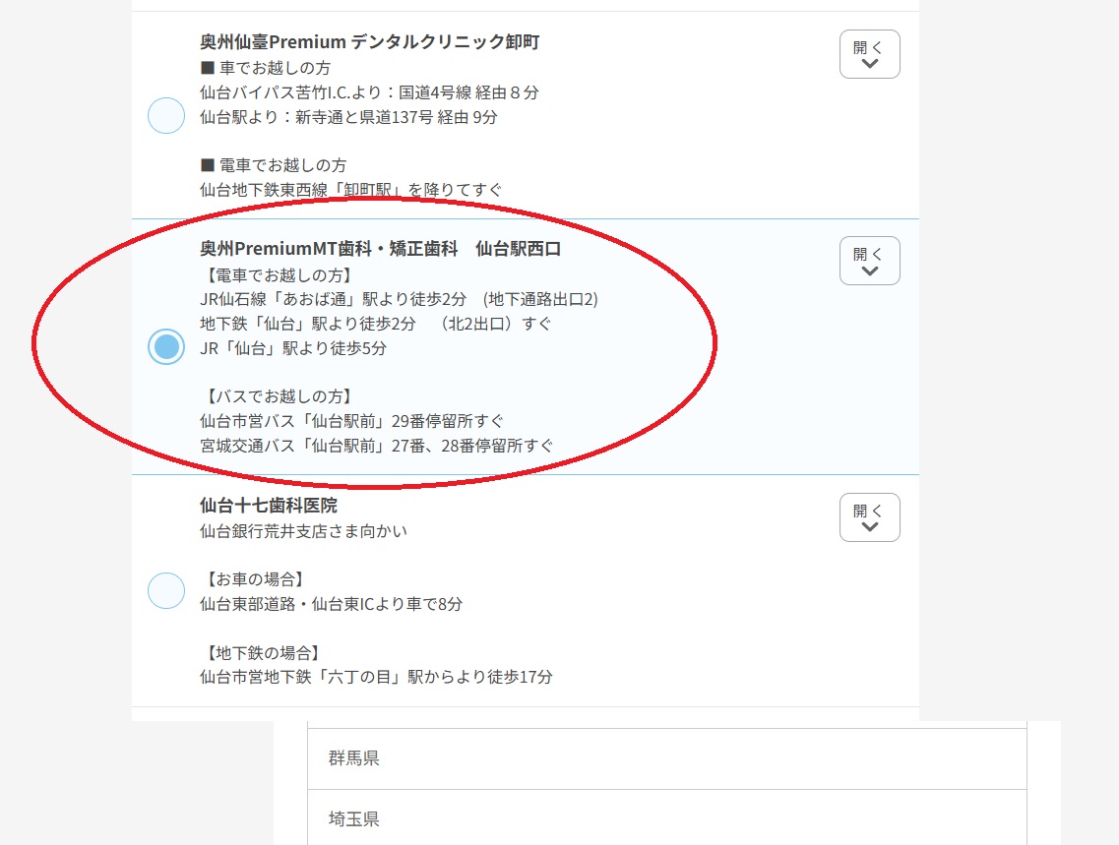Click the line 宮城交通バス「仙台駅前」27番、28番停留所すぐ

(377, 446)
